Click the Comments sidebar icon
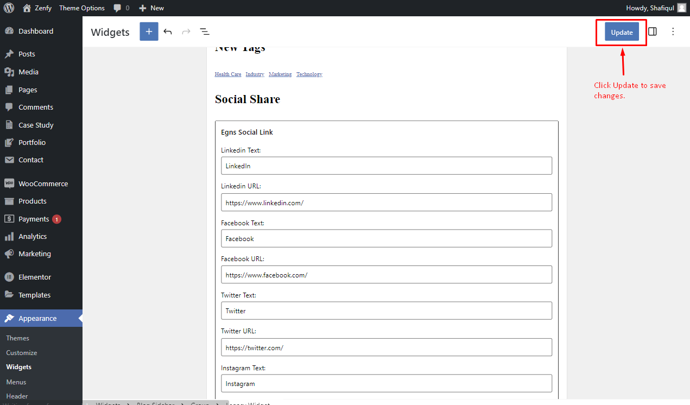This screenshot has height=405, width=690. pos(9,107)
